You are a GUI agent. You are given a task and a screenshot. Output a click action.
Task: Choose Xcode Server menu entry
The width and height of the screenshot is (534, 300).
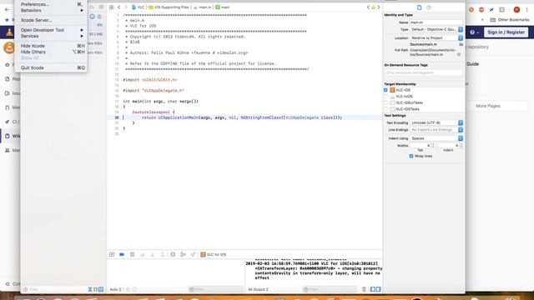[x=51, y=20]
